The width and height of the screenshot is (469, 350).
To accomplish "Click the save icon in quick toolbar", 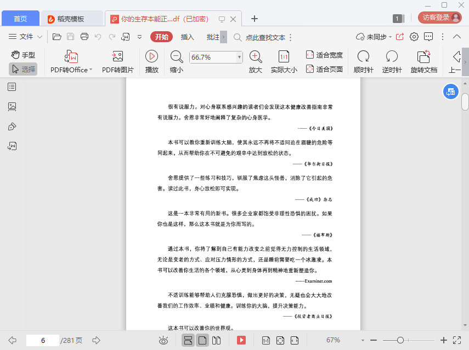I will click(x=71, y=37).
